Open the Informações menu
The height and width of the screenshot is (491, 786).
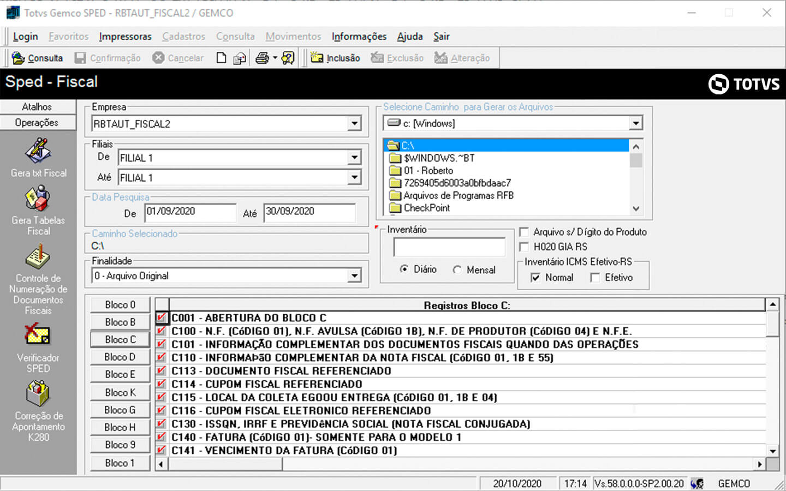click(x=359, y=37)
